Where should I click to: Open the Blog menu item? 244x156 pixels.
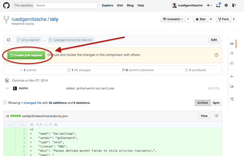pos(130,5)
